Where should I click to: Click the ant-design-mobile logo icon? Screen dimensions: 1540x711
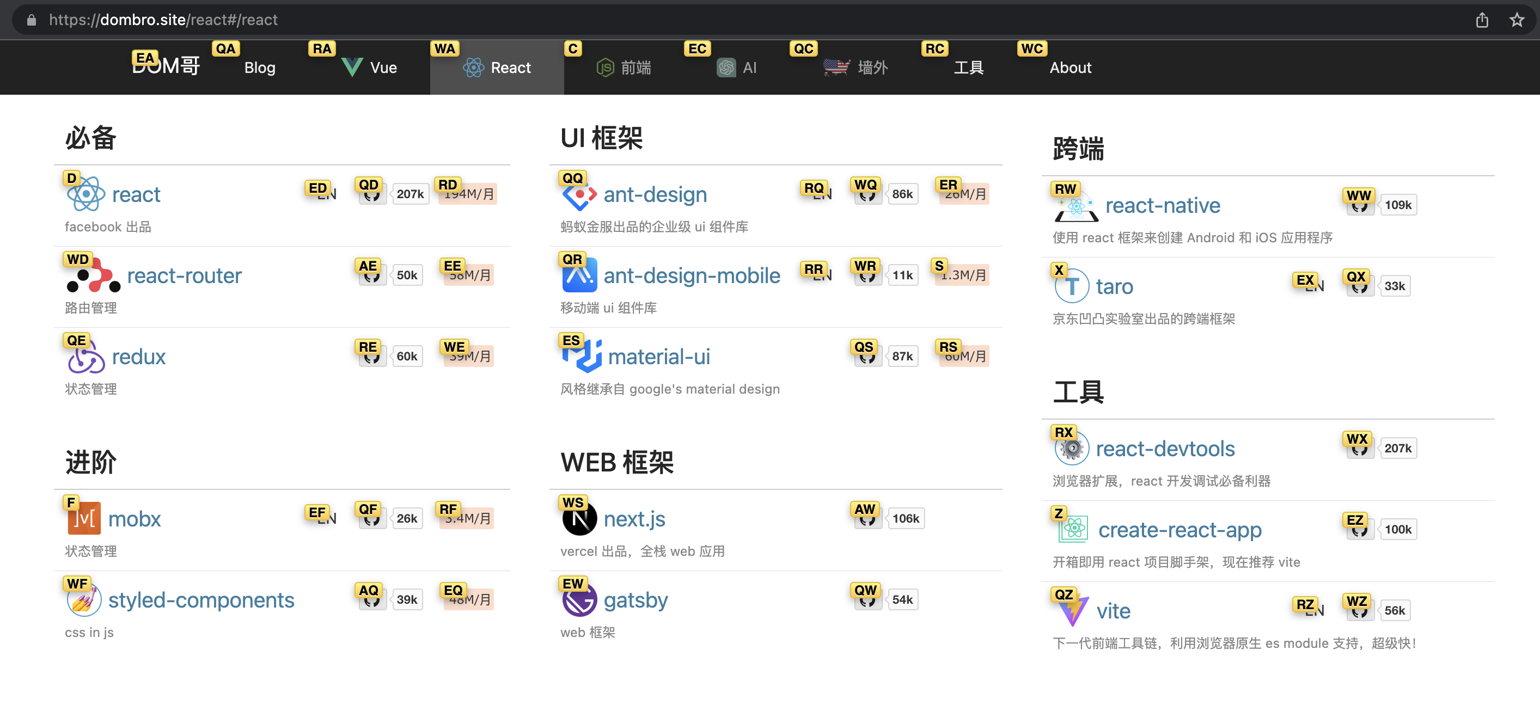(579, 275)
